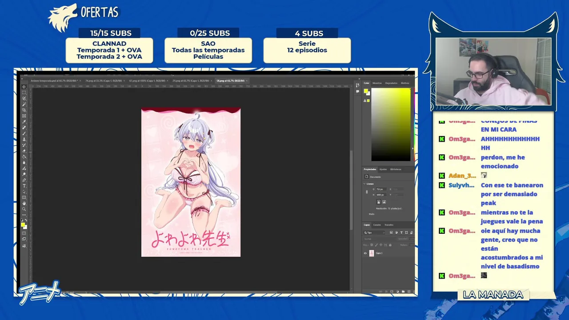The width and height of the screenshot is (569, 320).
Task: Collapse the Lienzo section
Action: tap(364, 184)
